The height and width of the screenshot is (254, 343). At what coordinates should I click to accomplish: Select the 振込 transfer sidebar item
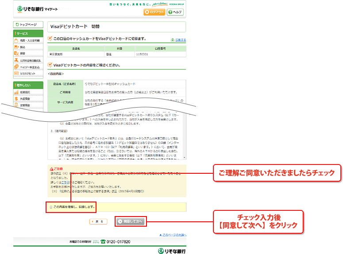[x=28, y=47]
